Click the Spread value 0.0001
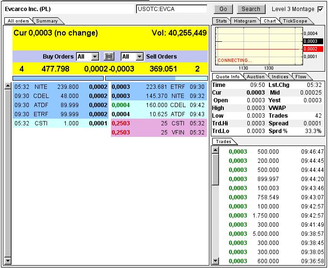 pyautogui.click(x=312, y=123)
